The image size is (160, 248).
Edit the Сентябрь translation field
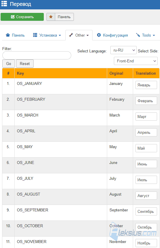pyautogui.click(x=146, y=211)
